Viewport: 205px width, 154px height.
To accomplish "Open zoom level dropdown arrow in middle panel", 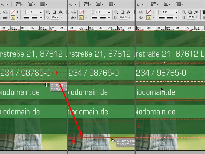I will (x=75, y=4).
